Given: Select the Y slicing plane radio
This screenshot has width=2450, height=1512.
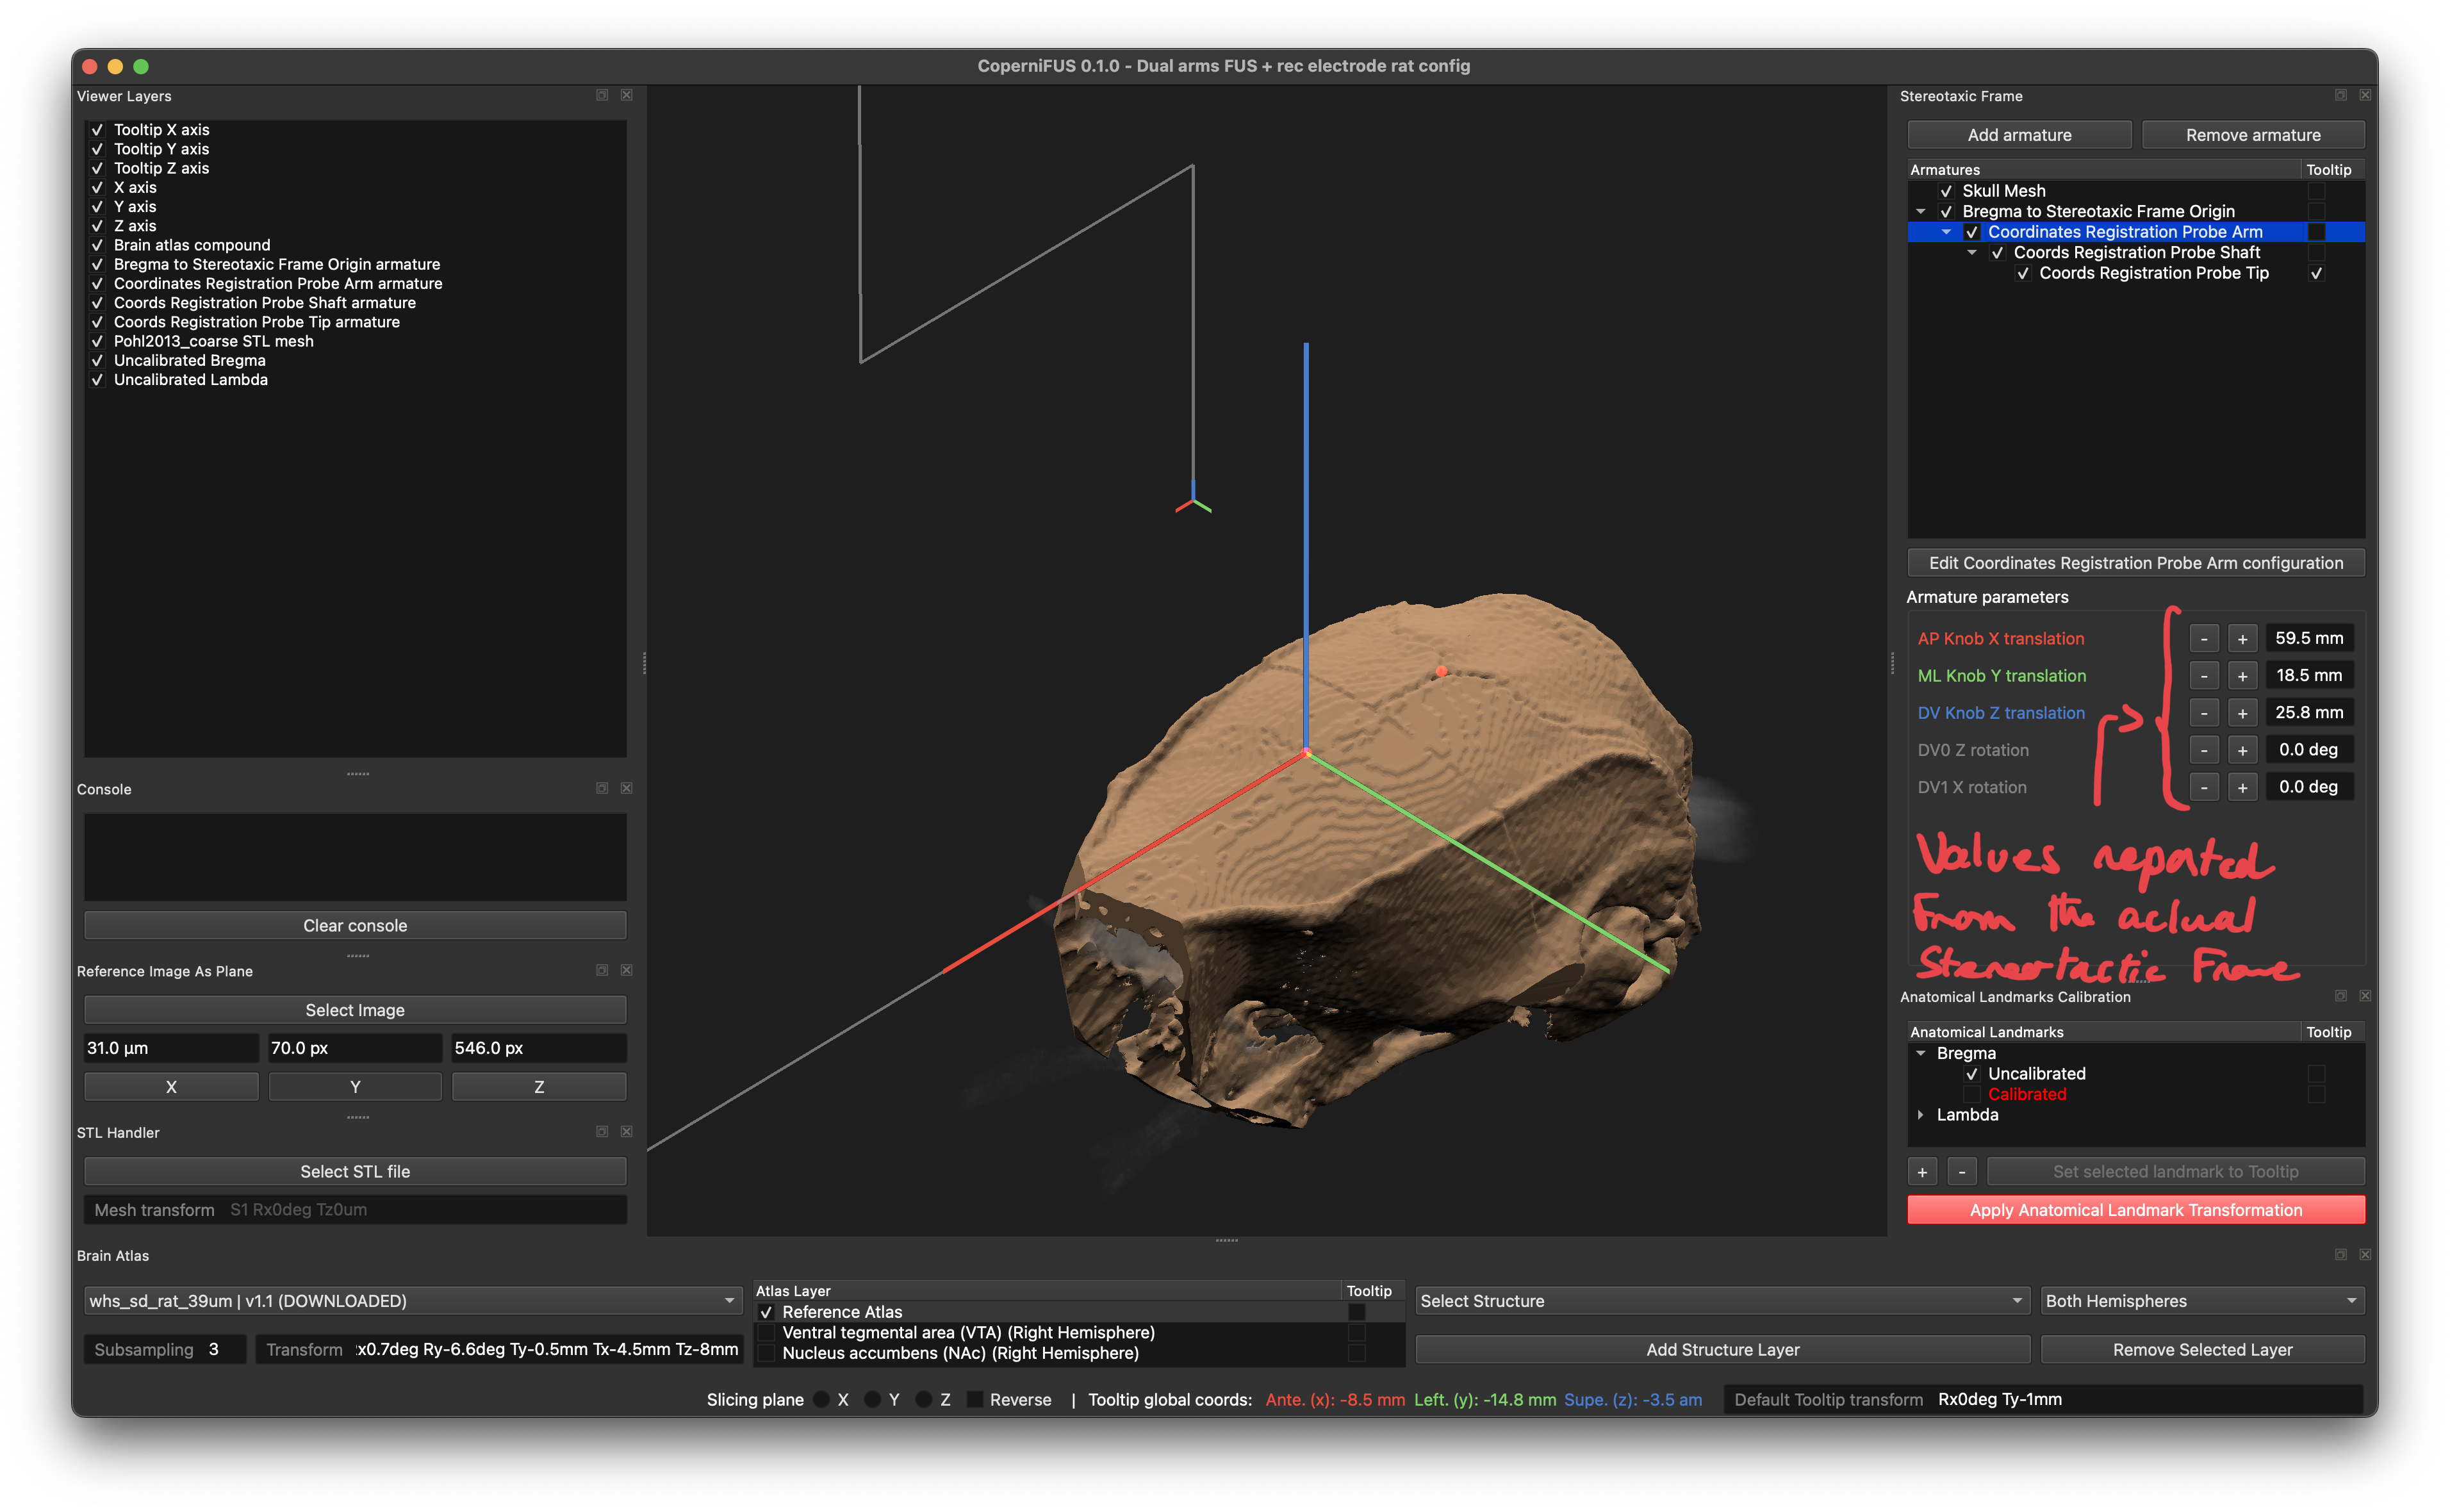Looking at the screenshot, I should (x=872, y=1399).
